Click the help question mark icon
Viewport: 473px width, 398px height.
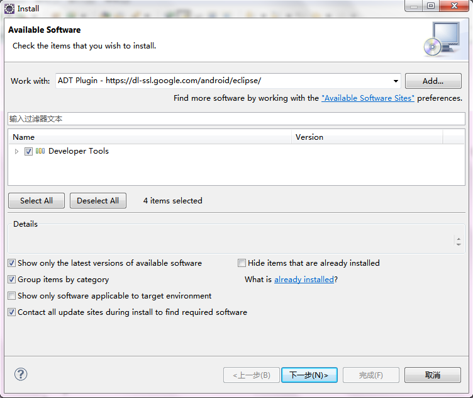(x=21, y=375)
